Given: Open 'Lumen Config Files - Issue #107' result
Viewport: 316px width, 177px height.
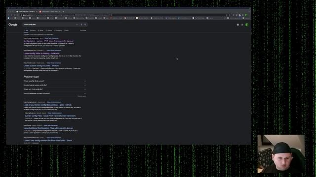Looking at the screenshot, I should (x=50, y=116).
